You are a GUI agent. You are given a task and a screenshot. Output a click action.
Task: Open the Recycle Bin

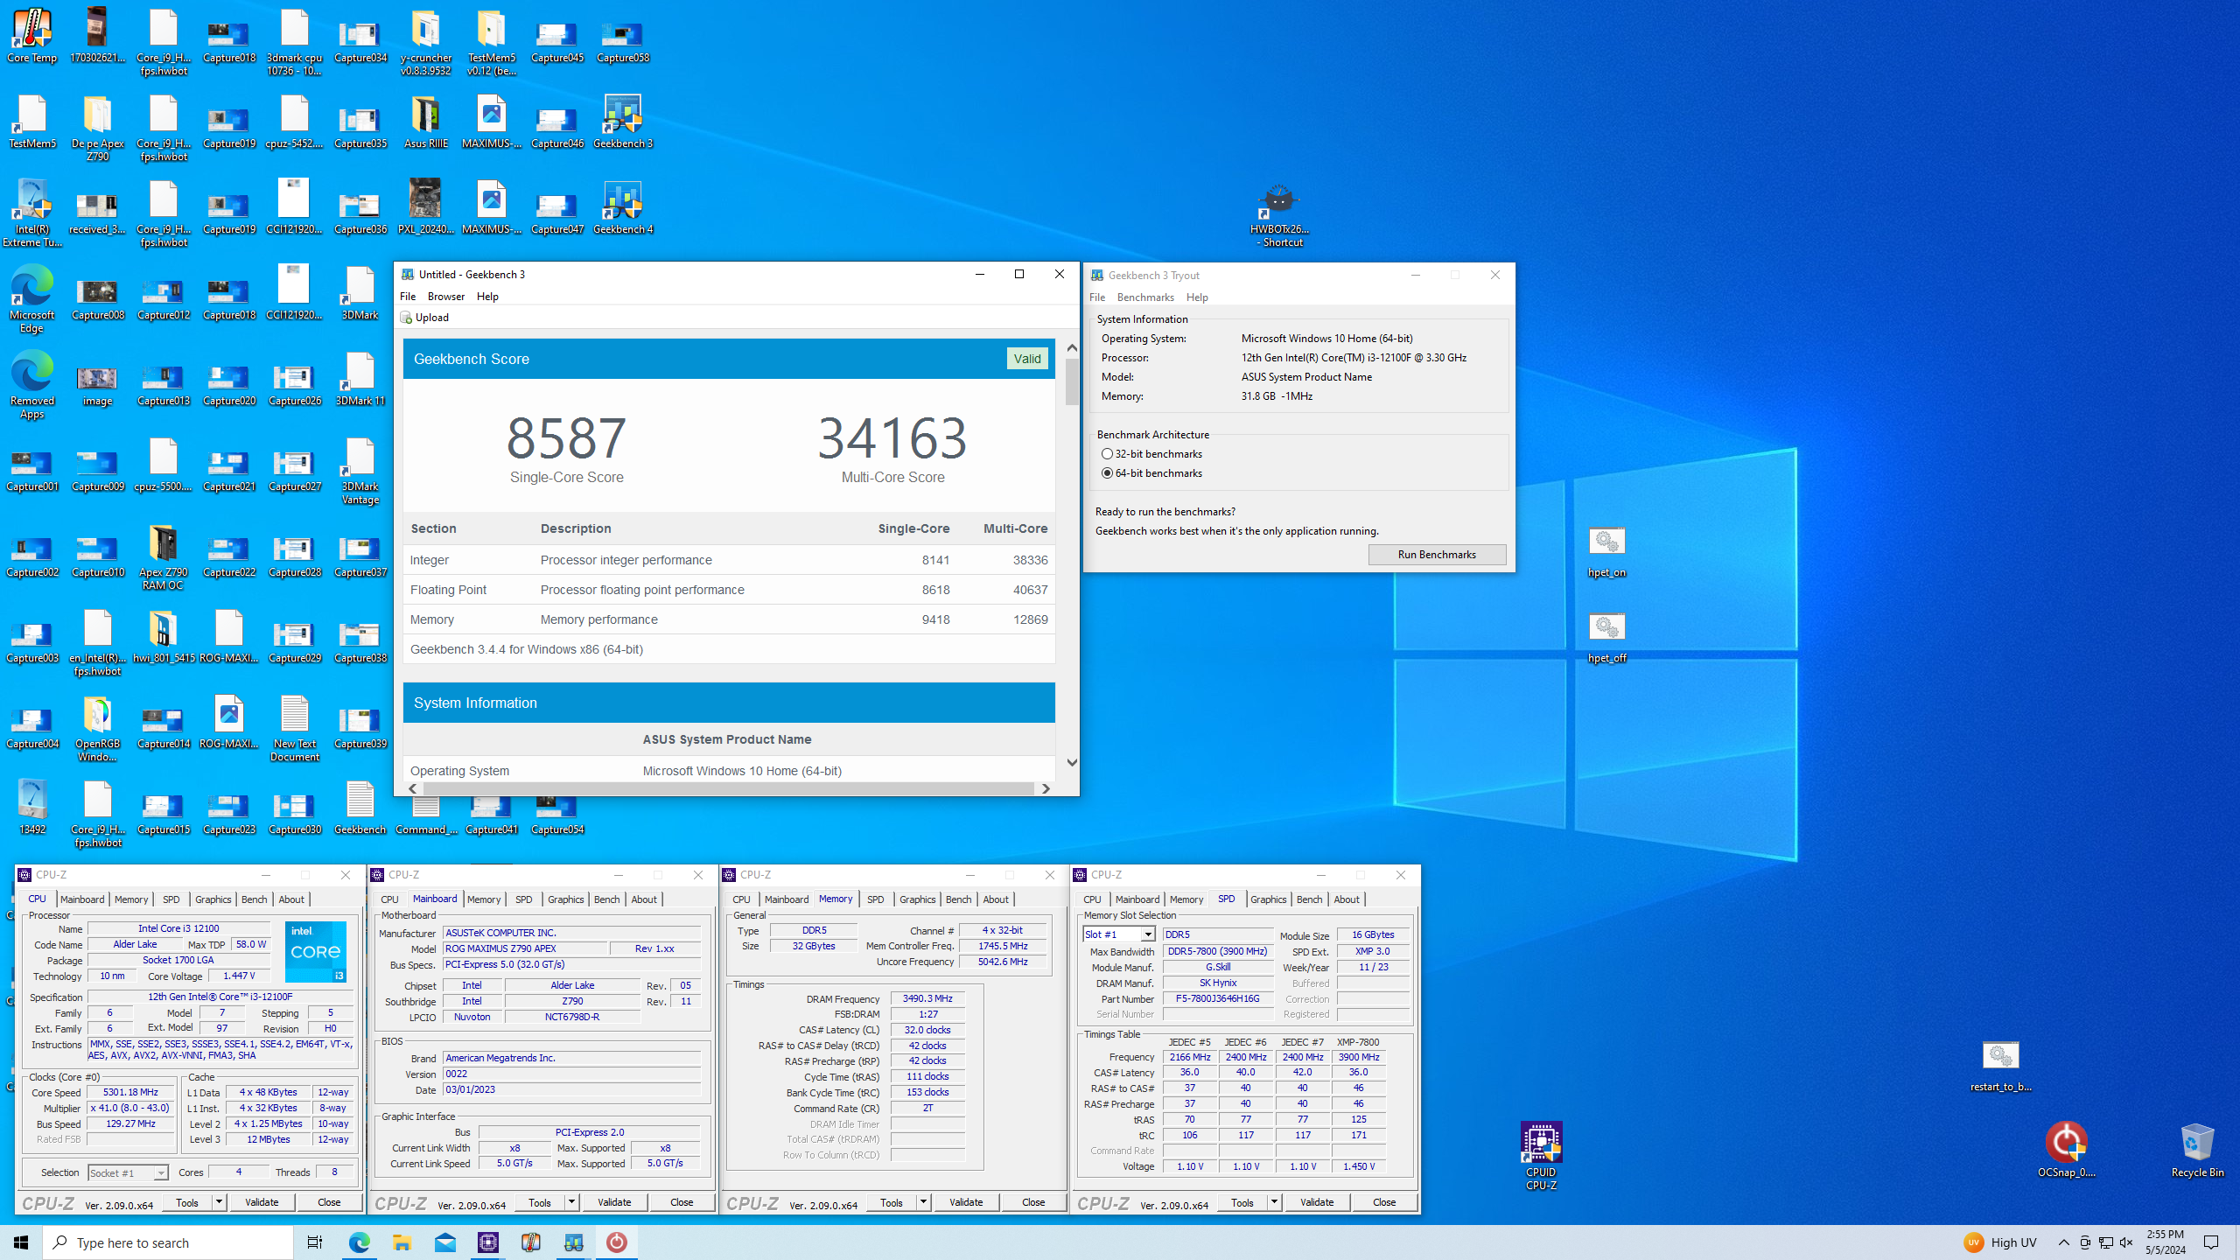click(2197, 1150)
